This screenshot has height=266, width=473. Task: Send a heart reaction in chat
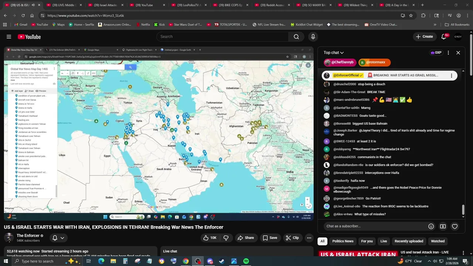455,226
